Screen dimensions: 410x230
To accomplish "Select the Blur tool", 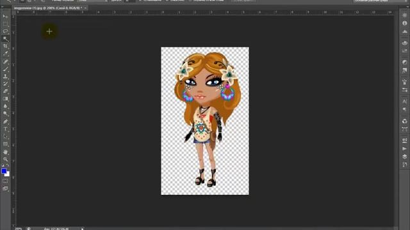I will [5, 106].
